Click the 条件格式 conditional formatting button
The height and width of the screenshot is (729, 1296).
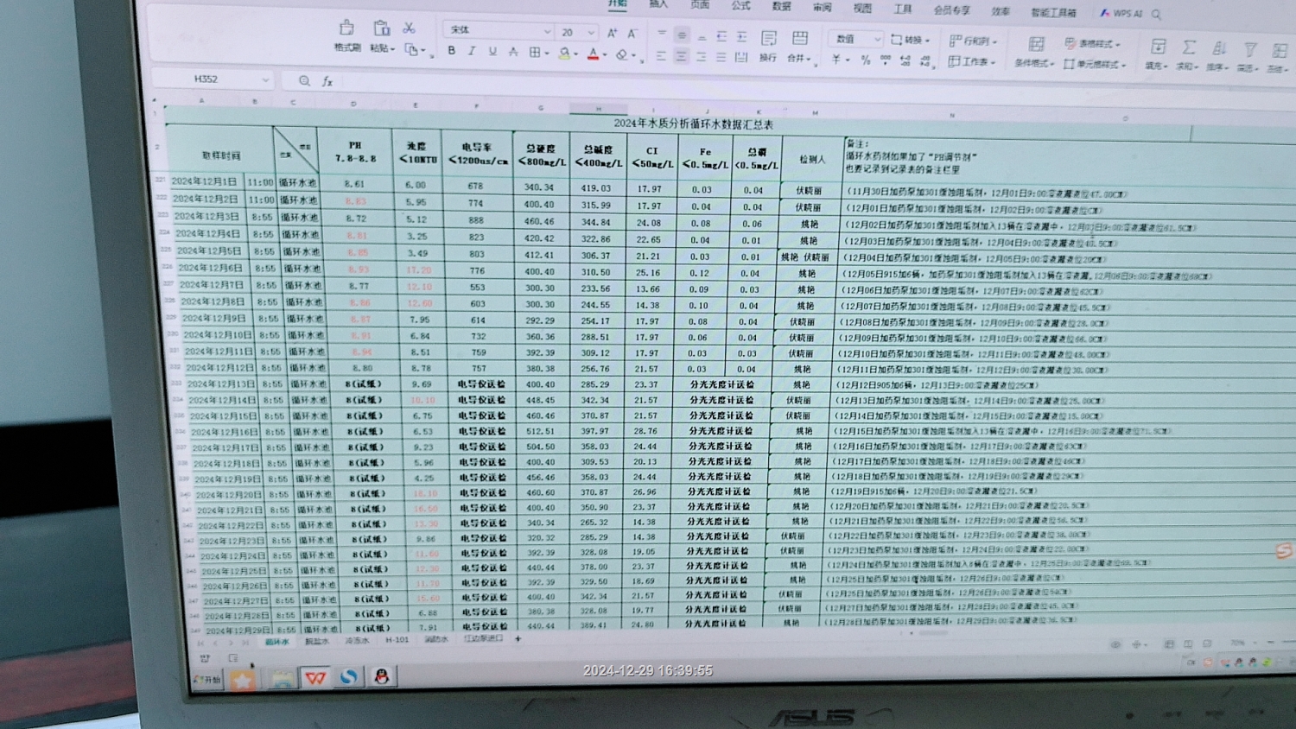pyautogui.click(x=1033, y=50)
